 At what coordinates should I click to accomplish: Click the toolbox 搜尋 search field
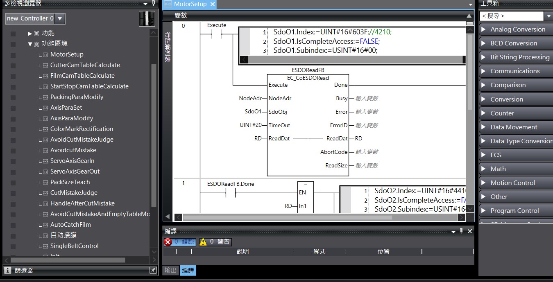coord(511,16)
